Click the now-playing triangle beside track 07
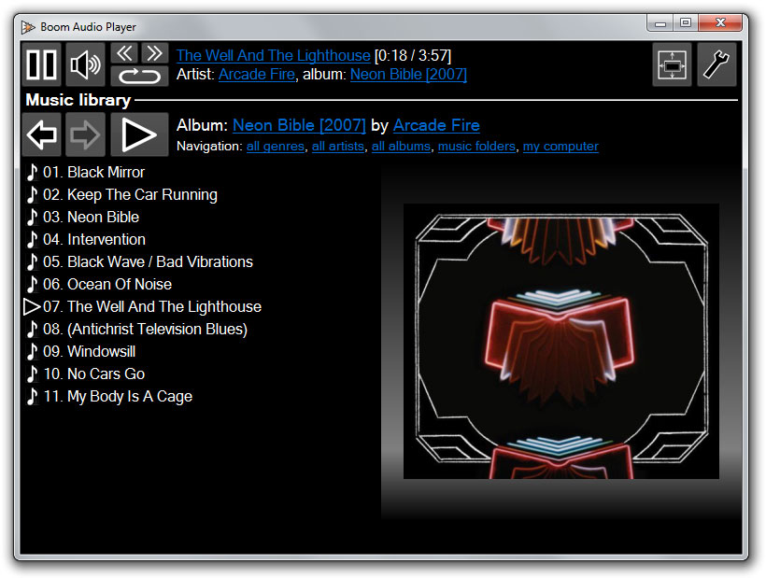This screenshot has height=578, width=766. point(32,307)
